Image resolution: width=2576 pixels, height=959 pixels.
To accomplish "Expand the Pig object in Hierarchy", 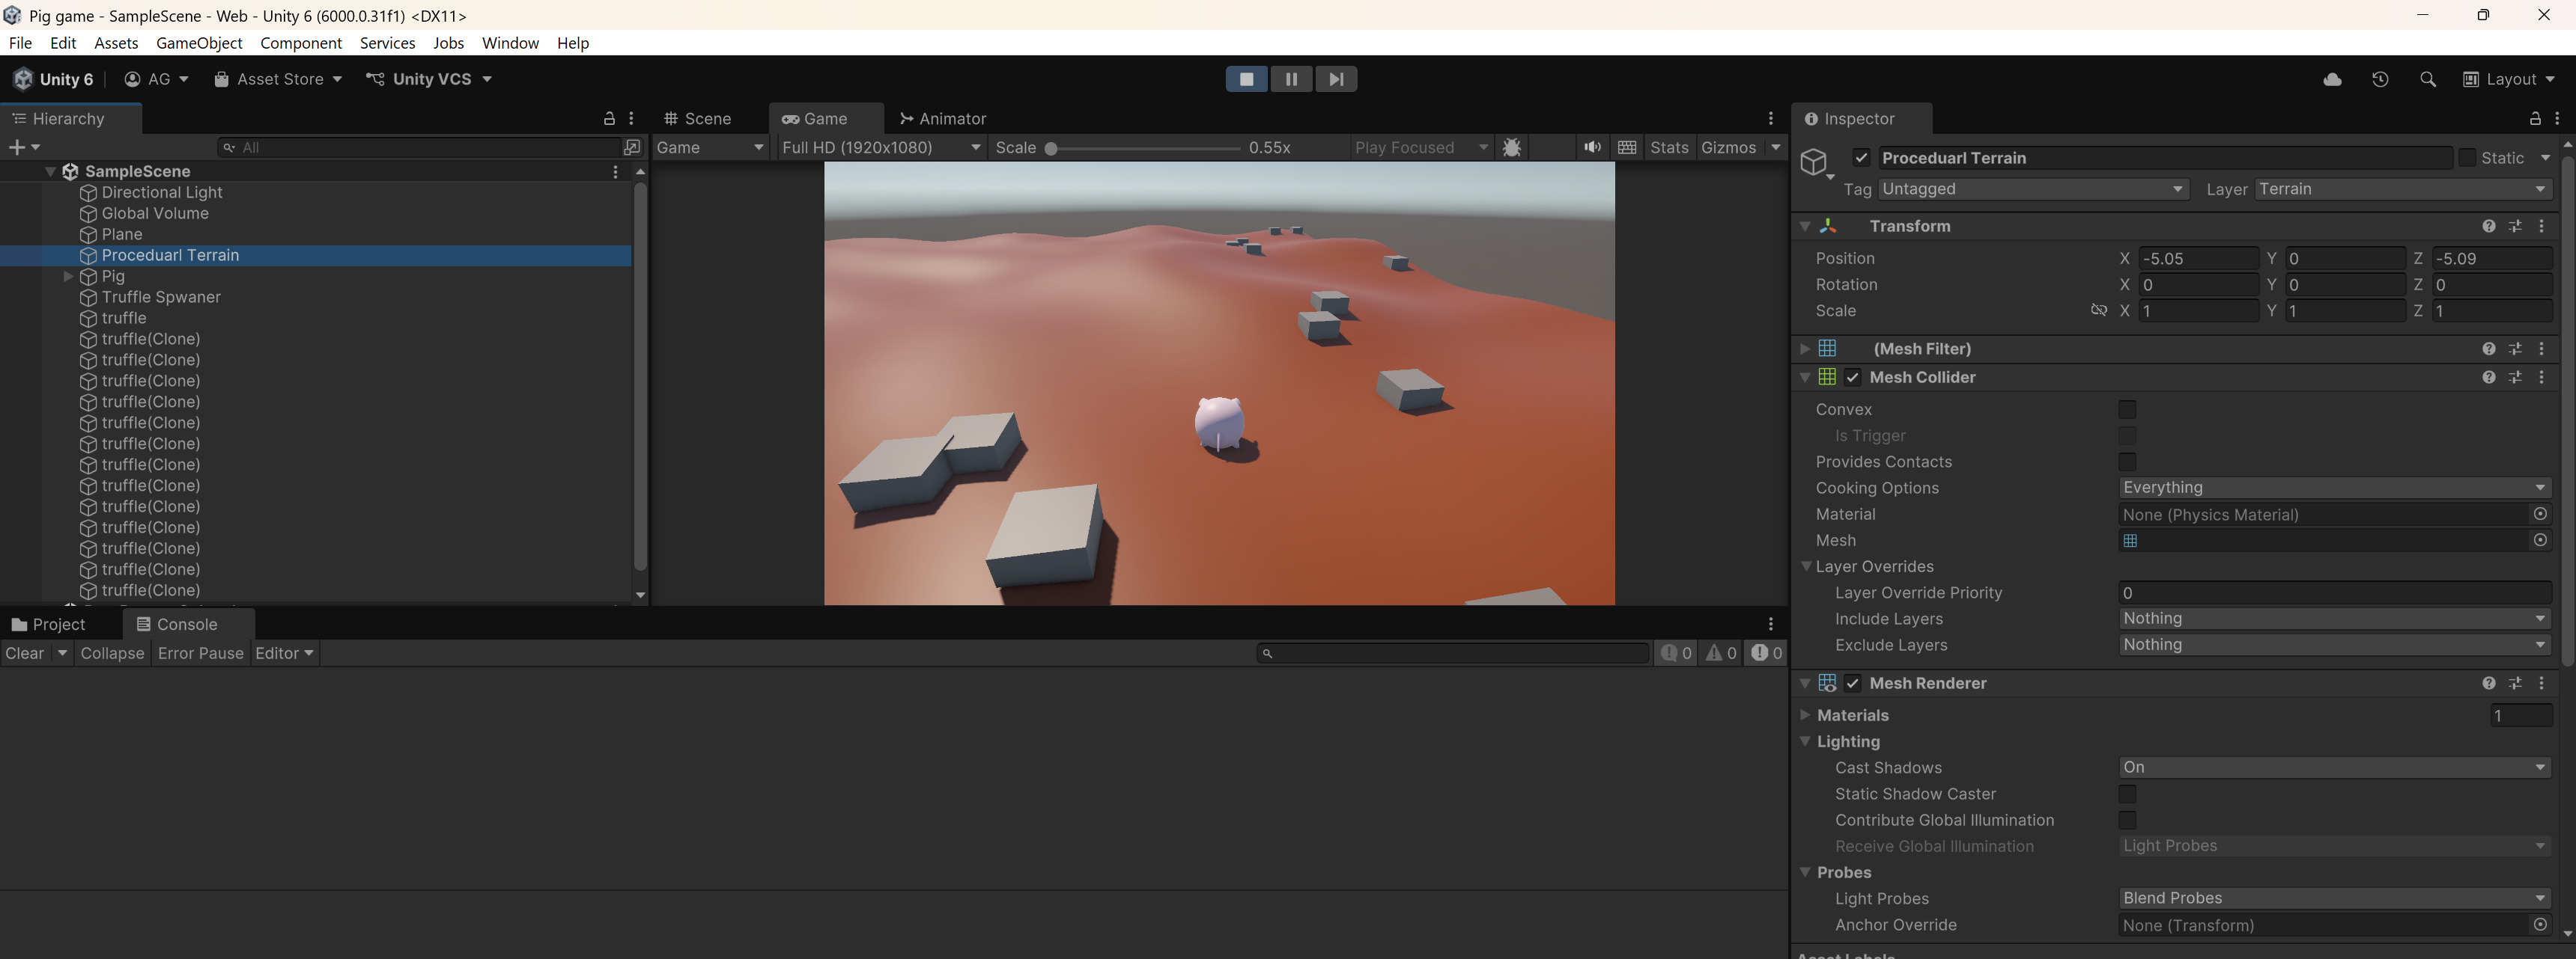I will click(68, 277).
